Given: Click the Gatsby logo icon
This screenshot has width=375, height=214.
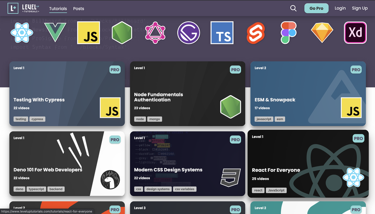Looking at the screenshot, I should pos(188,33).
